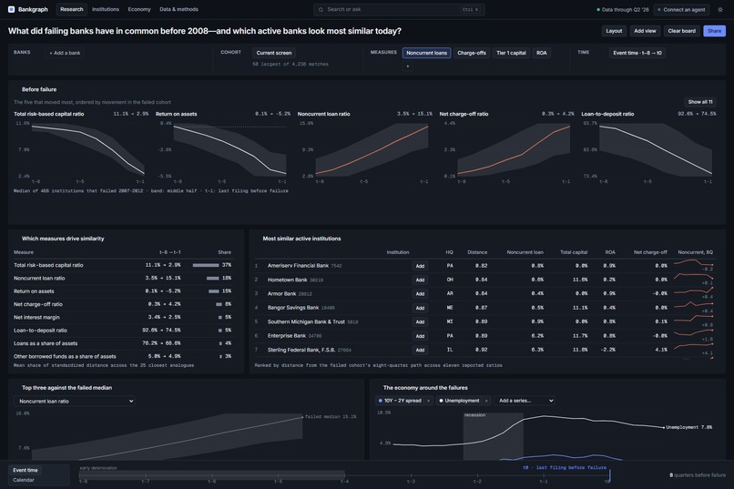Image resolution: width=734 pixels, height=489 pixels.
Task: Sort table by Total capital column
Action: click(x=574, y=252)
